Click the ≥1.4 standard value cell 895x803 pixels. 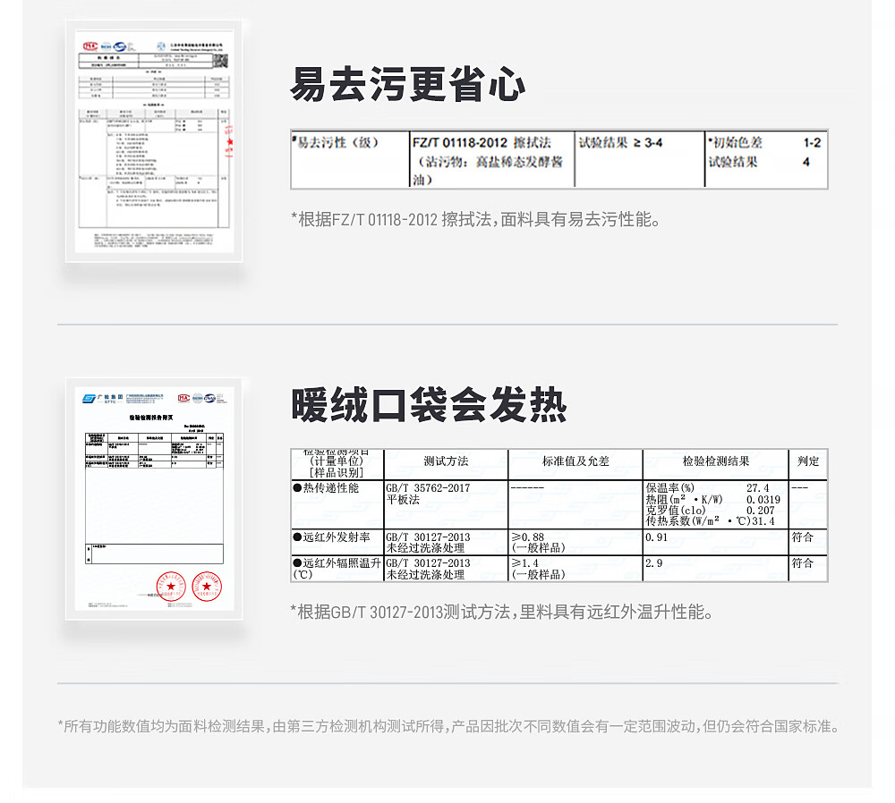(575, 569)
